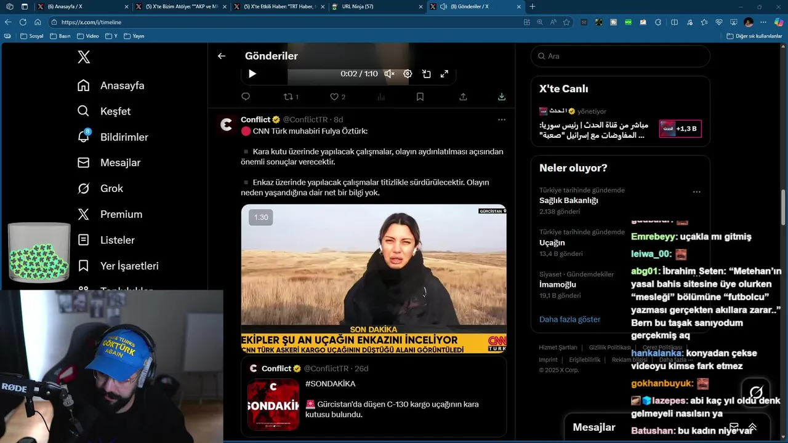Click the back arrow beside Gönderiler
This screenshot has width=788, height=443.
222,56
